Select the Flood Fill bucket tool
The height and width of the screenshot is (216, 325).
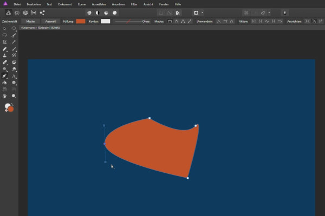point(4,83)
